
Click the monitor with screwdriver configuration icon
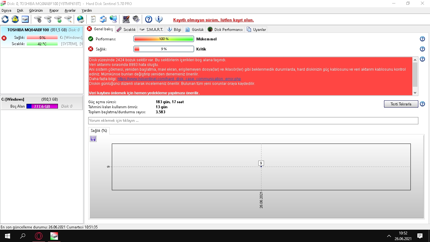(x=126, y=19)
